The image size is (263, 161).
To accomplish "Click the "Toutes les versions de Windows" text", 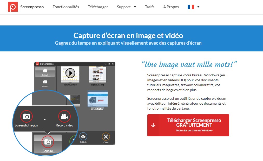I will click(x=194, y=131).
